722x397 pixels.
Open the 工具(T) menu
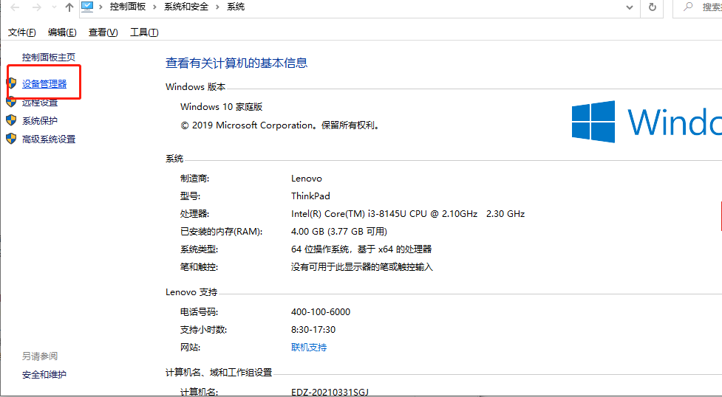[144, 32]
